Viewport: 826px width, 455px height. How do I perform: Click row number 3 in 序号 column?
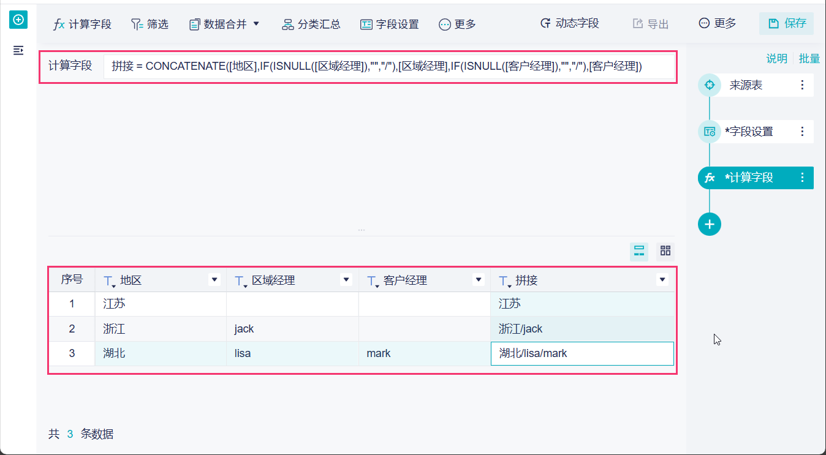[x=72, y=353]
